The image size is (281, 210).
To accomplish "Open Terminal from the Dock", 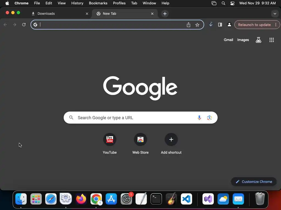I will 156,199.
